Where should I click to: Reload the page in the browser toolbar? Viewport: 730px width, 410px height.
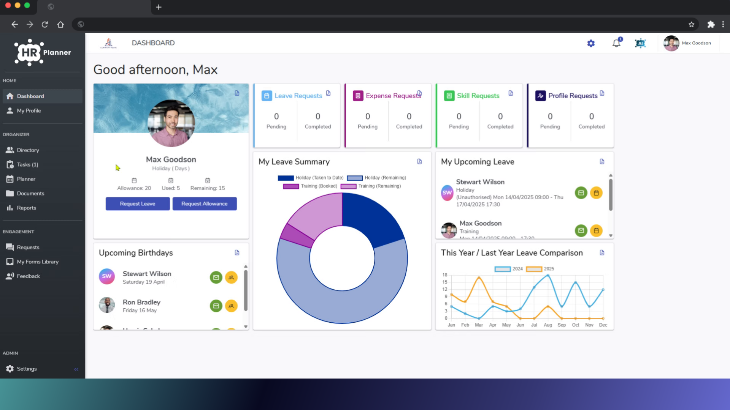pos(45,24)
